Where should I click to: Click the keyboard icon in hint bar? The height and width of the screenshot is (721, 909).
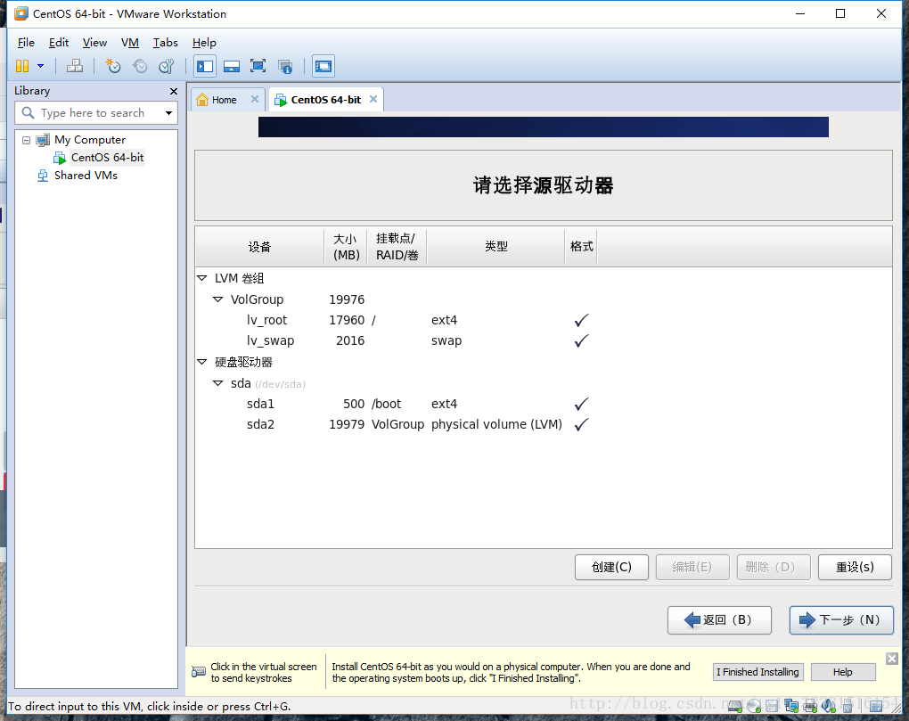(x=198, y=672)
